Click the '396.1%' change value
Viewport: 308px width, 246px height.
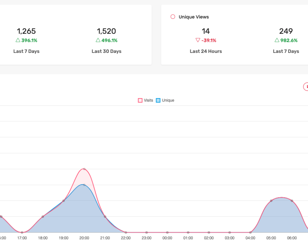tap(29, 40)
